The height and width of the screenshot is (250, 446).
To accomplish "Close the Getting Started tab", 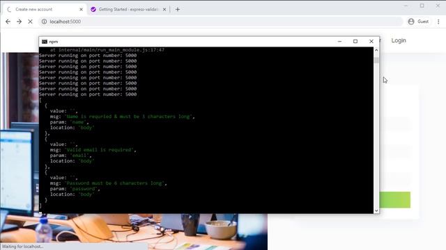I will click(164, 9).
